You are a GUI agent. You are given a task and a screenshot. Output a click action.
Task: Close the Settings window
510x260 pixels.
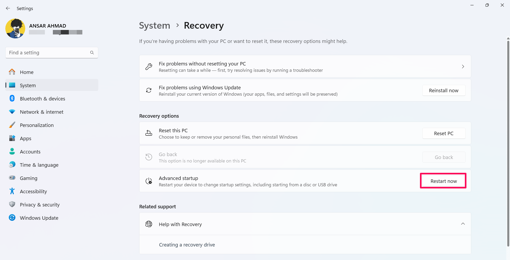pyautogui.click(x=502, y=5)
